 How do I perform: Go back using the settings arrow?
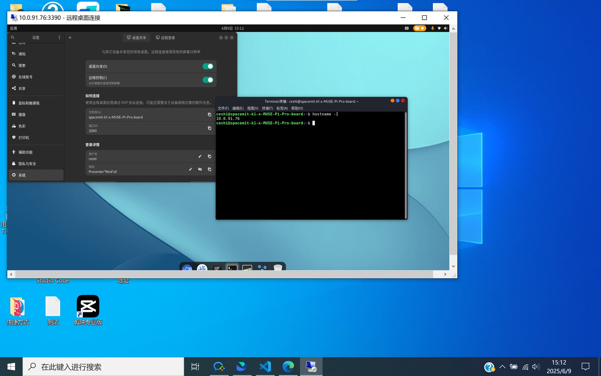[70, 38]
